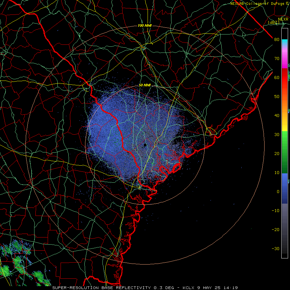Click the "100 NMI" range ring label
This screenshot has width=290, height=290.
tap(145, 25)
